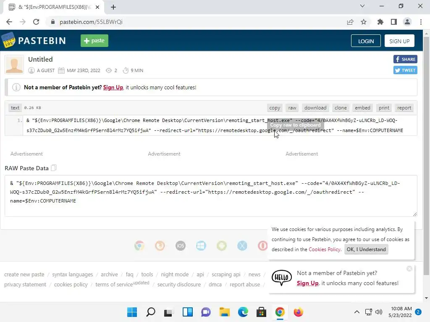Open Windows Start menu
The image size is (430, 322).
click(132, 312)
